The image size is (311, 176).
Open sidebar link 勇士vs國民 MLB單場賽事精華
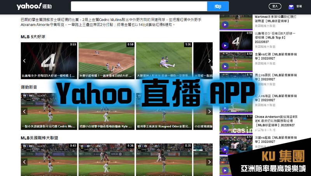coord(276,77)
